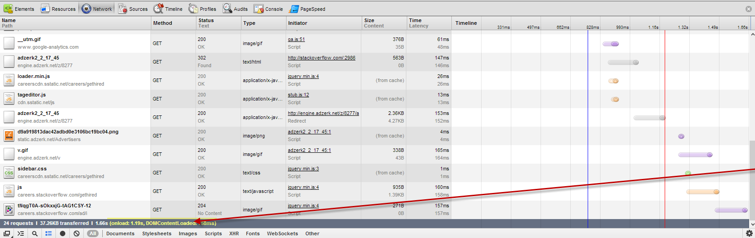Sort by the Time/Latency column header
The width and height of the screenshot is (755, 238).
[x=429, y=23]
